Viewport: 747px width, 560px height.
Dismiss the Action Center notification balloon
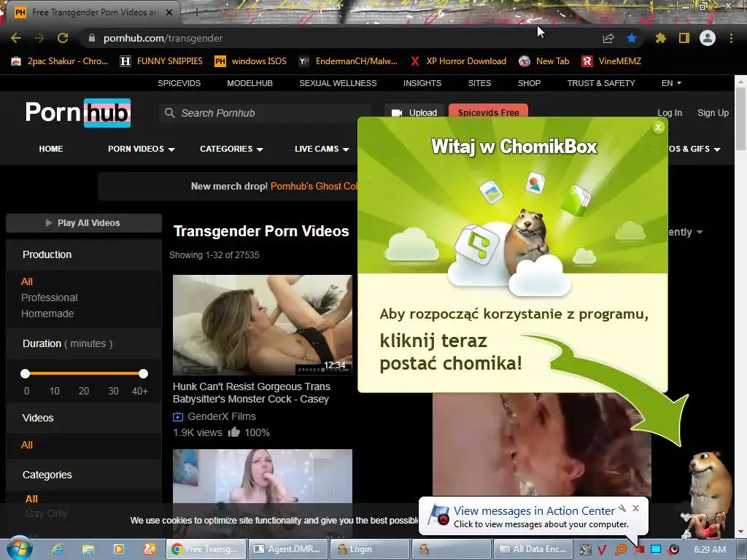[x=635, y=508]
